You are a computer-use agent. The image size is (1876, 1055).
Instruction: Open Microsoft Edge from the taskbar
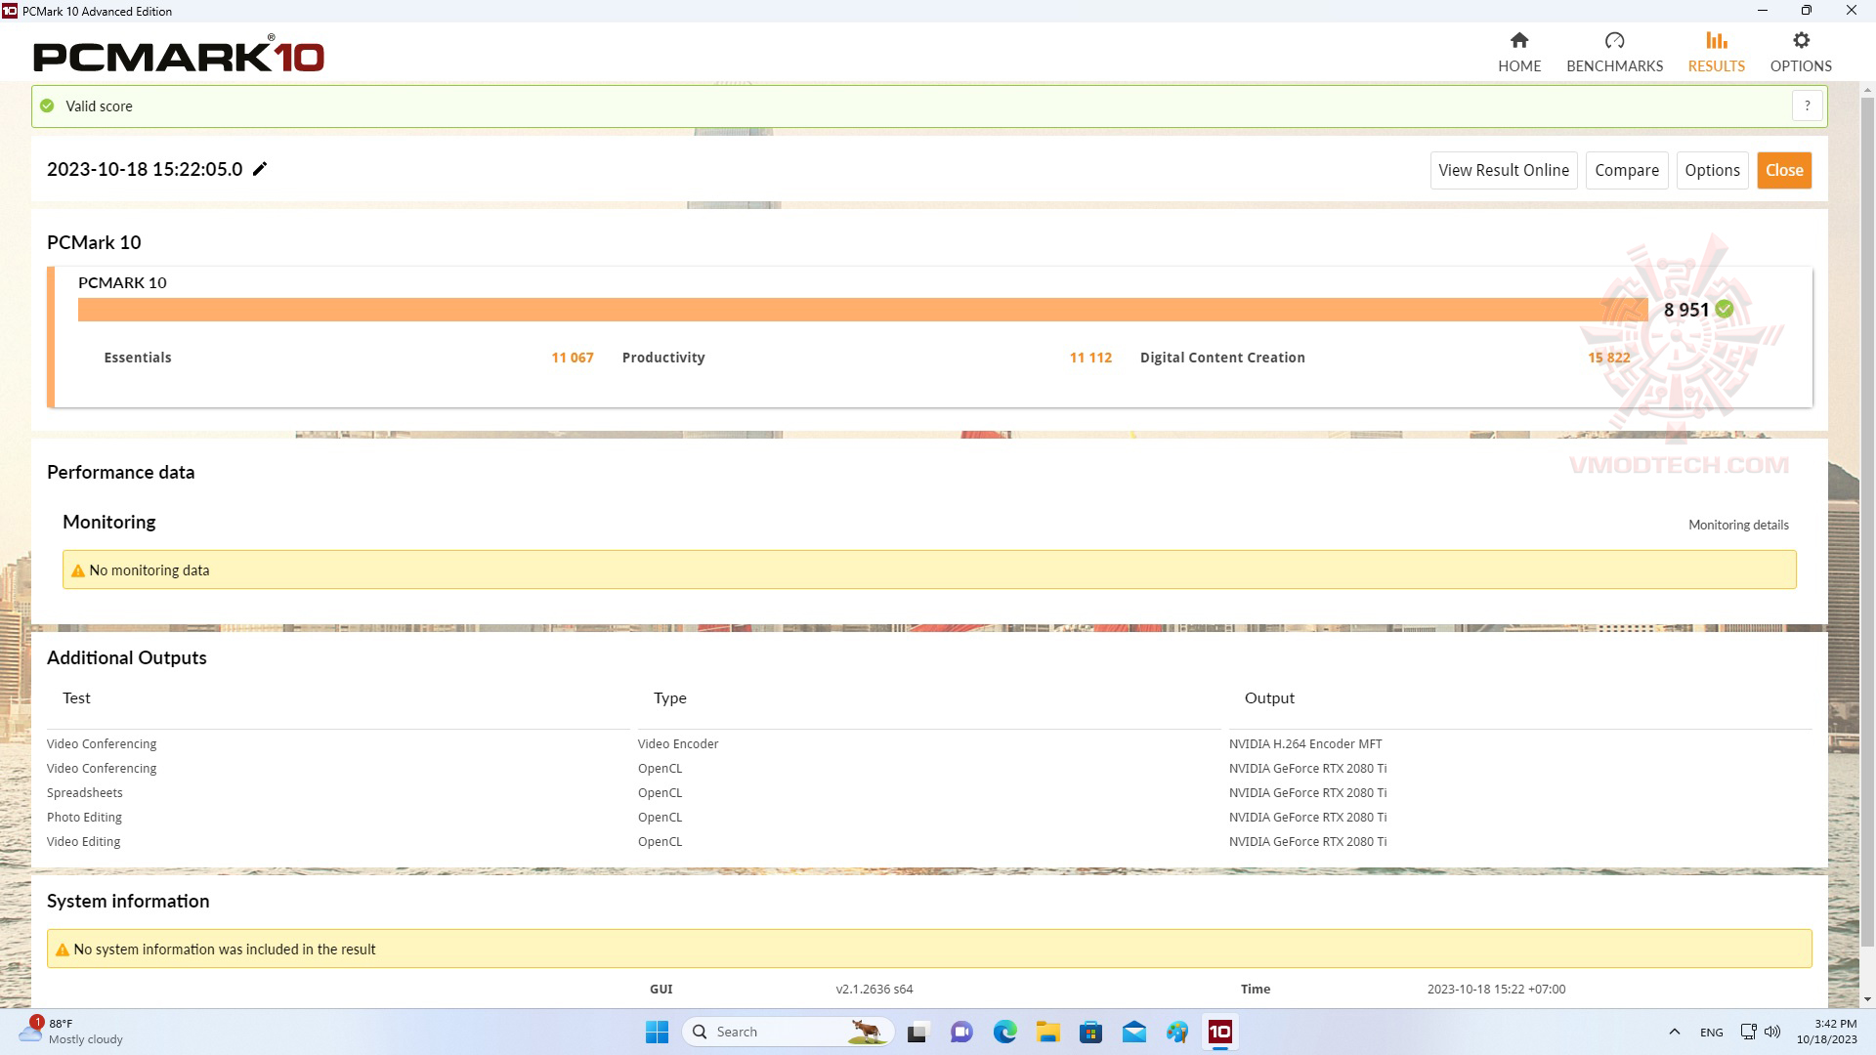(1004, 1032)
